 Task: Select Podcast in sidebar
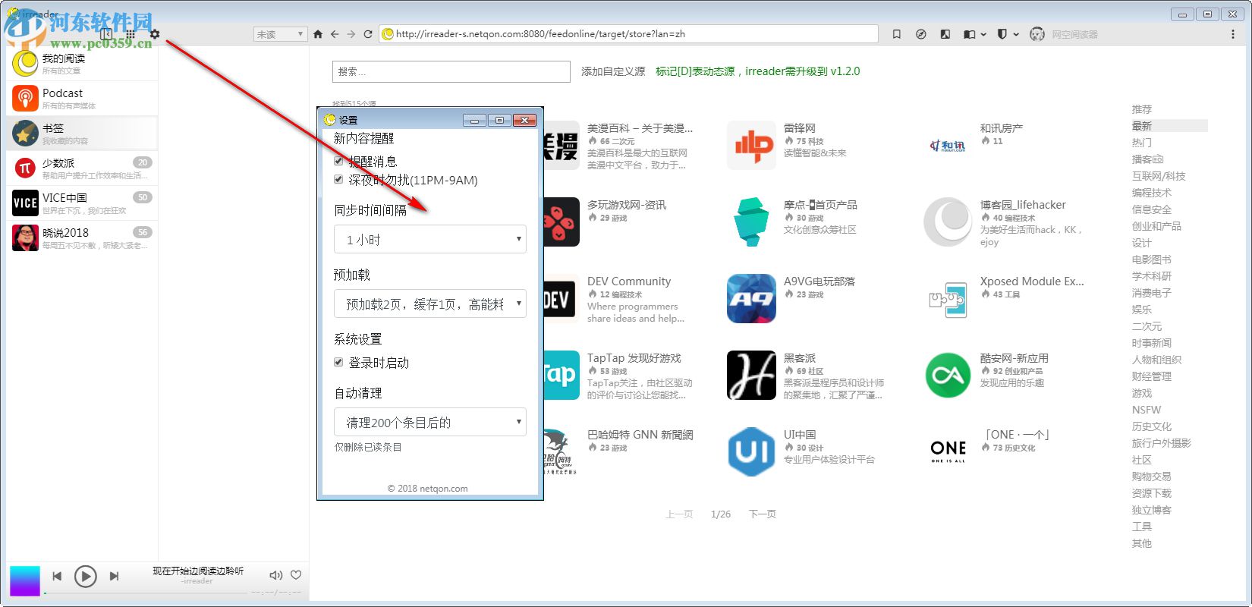(x=82, y=99)
